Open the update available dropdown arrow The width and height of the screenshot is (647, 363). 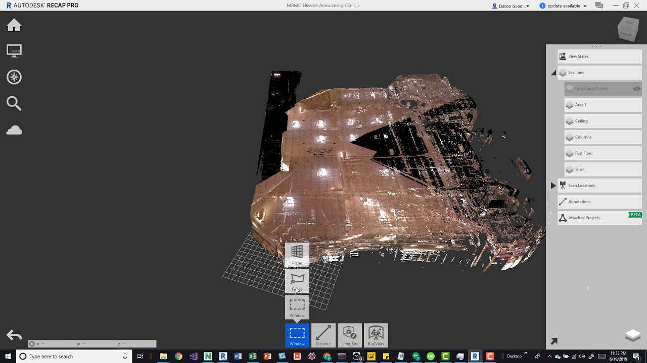(585, 6)
